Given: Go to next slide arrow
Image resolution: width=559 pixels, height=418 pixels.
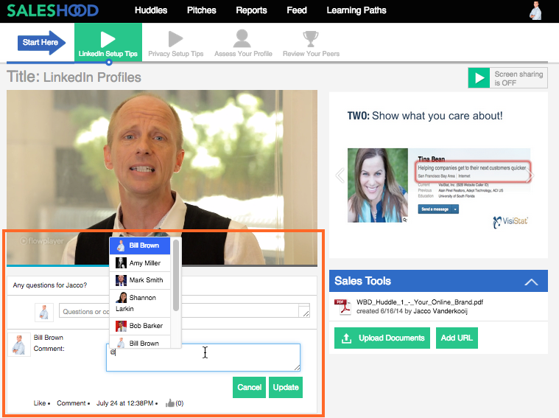Looking at the screenshot, I should (531, 175).
